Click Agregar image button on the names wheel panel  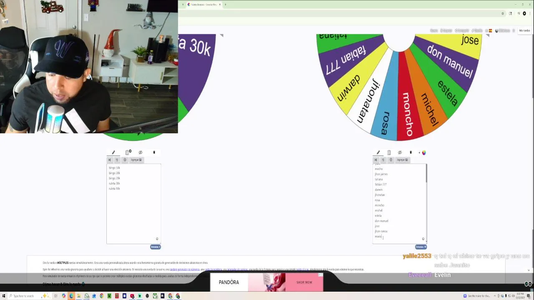pyautogui.click(x=402, y=160)
